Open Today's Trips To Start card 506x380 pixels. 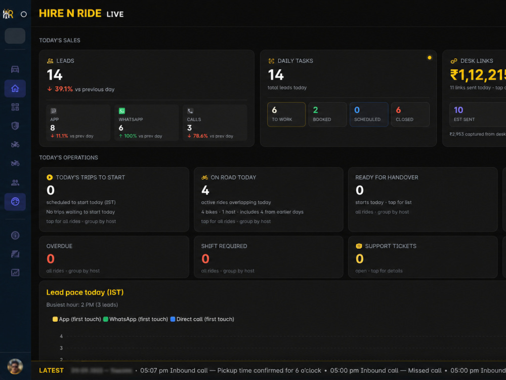click(x=114, y=199)
